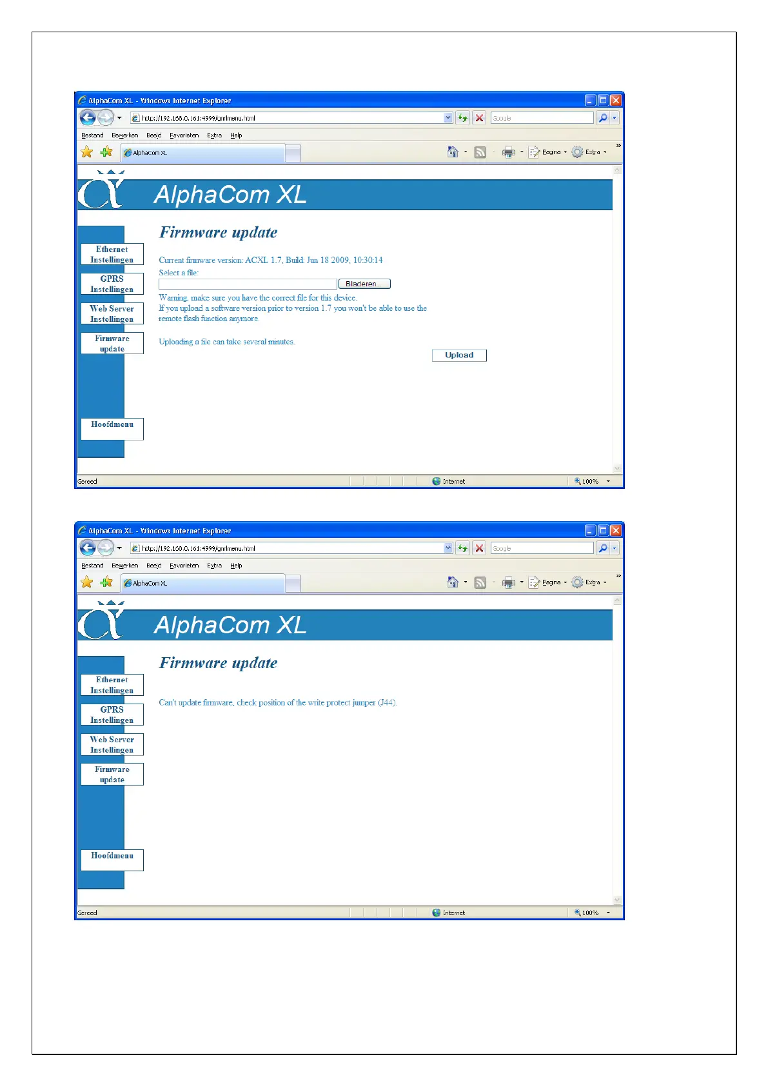Click Home icon in top browser window
Viewport: 768px width, 1086px height.
tap(453, 152)
